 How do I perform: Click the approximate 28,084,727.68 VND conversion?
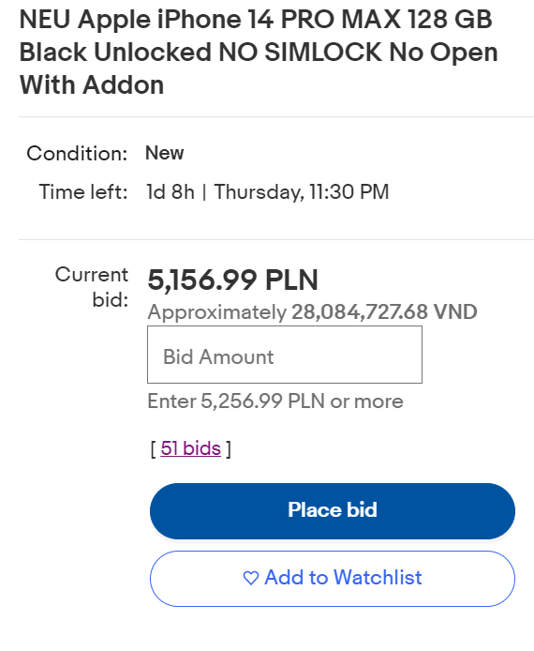[x=384, y=311]
